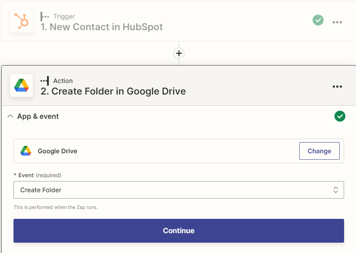Click the trigger step type icon beside Trigger
356x253 pixels.
44,16
